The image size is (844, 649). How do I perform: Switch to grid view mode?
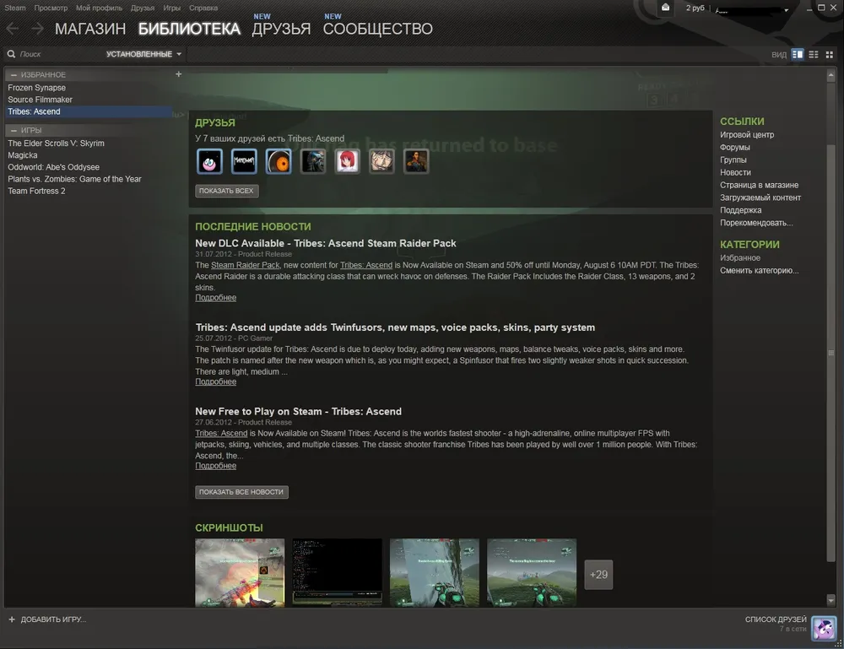tap(830, 54)
